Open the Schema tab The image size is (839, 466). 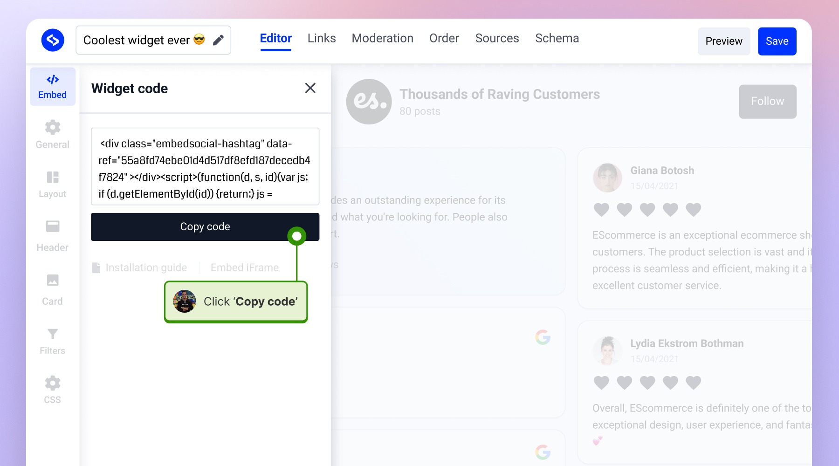point(557,38)
